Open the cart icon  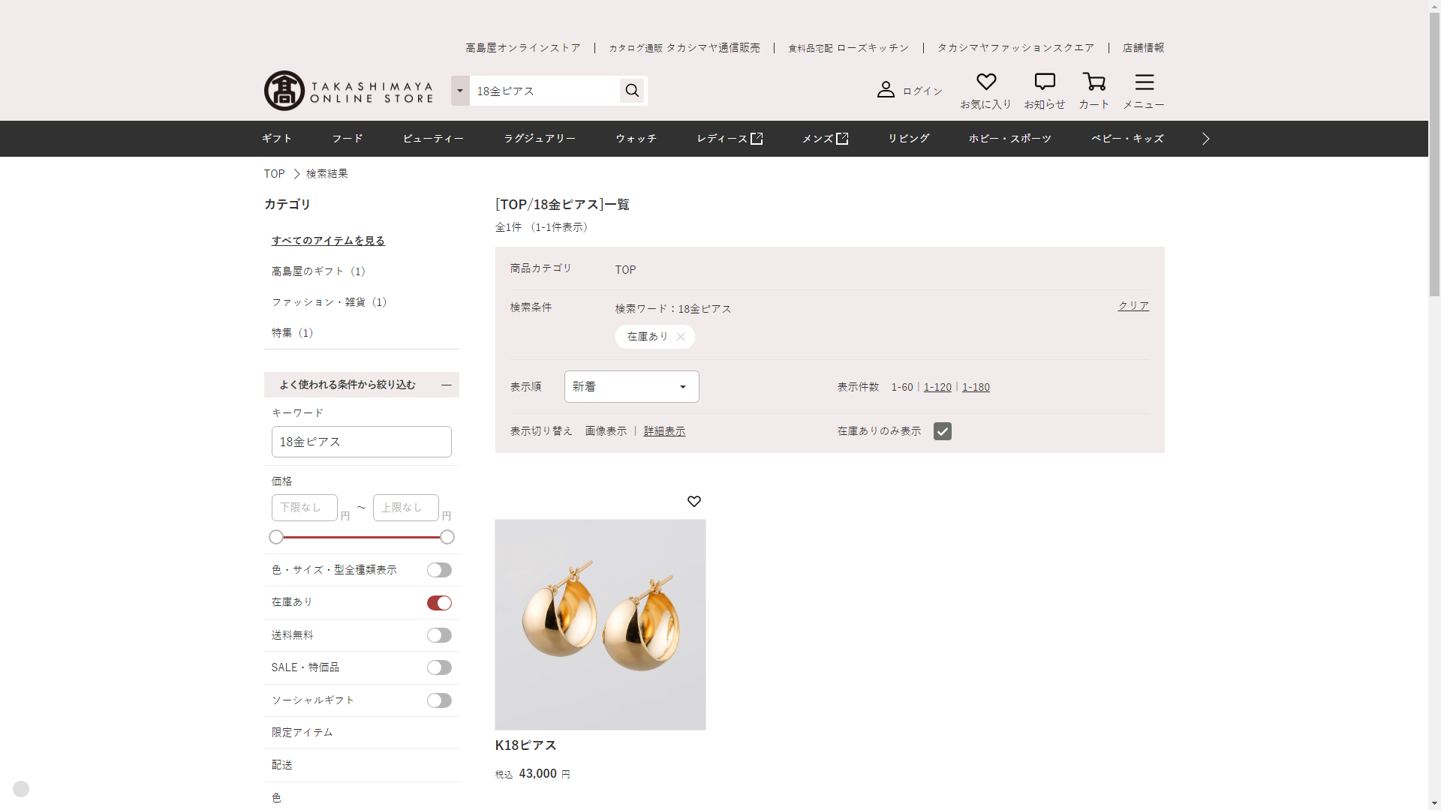pos(1094,82)
